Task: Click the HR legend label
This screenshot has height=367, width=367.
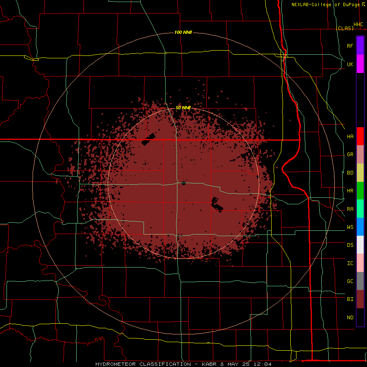Action: coord(350,191)
